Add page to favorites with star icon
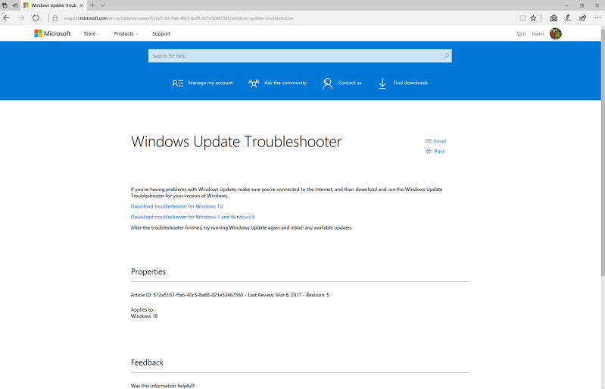The width and height of the screenshot is (605, 389). coord(533,17)
